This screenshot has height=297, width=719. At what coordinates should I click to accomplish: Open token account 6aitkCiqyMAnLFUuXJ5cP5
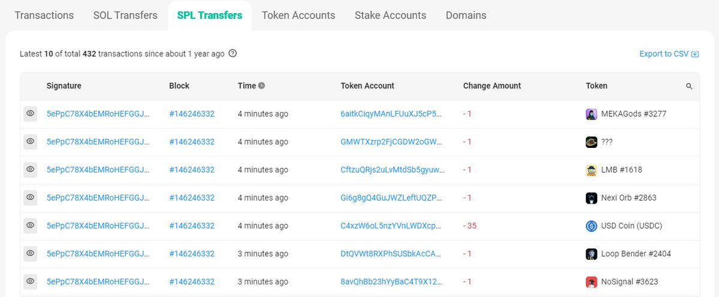[392, 114]
